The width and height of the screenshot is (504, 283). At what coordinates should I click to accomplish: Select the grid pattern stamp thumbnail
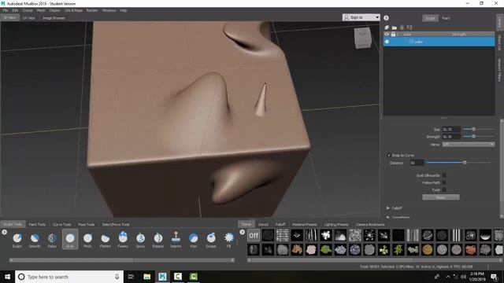(x=282, y=235)
